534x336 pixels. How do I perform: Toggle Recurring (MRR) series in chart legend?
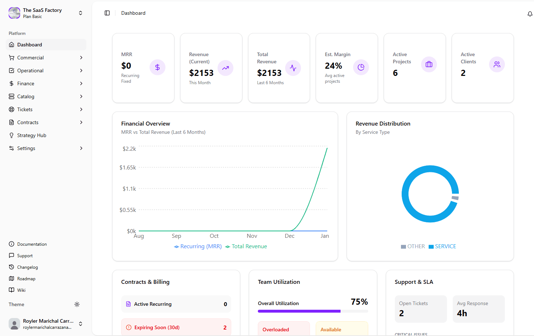coord(198,246)
